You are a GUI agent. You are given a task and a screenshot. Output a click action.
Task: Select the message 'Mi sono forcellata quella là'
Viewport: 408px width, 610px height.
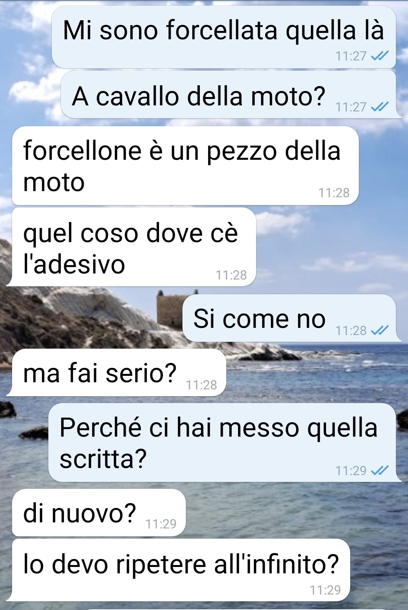point(224,37)
